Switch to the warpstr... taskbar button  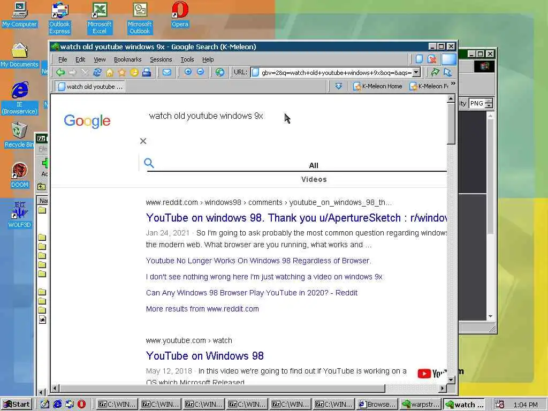coord(421,405)
